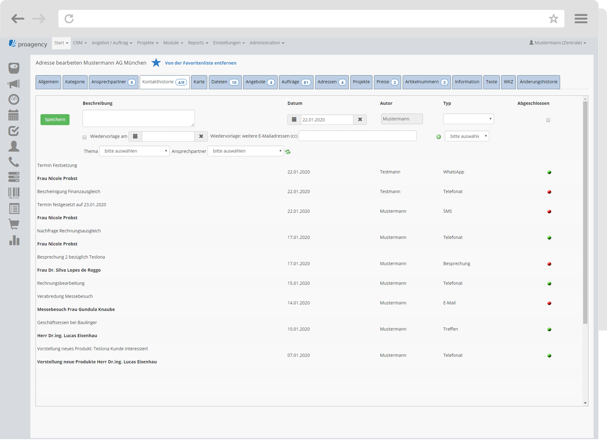Viewport: 607px width, 441px height.
Task: Click the phone icon in sidebar
Action: 14,162
